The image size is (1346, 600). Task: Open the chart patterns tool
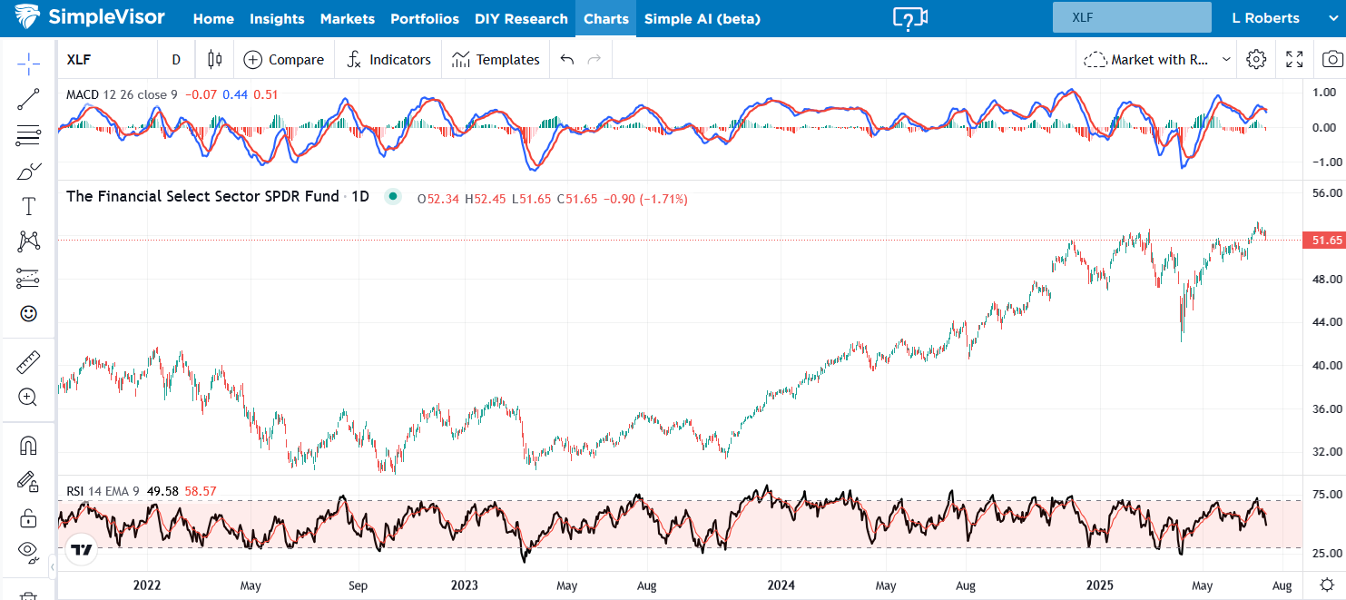pos(28,241)
